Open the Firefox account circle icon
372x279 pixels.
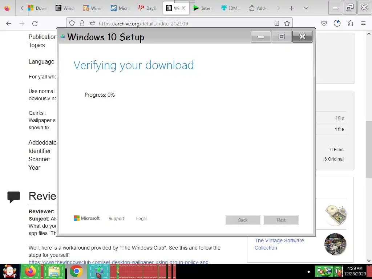pos(337,23)
